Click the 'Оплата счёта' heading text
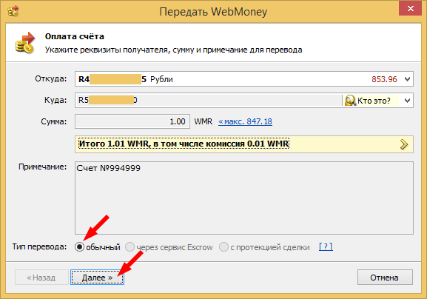427x299 pixels. click(74, 36)
